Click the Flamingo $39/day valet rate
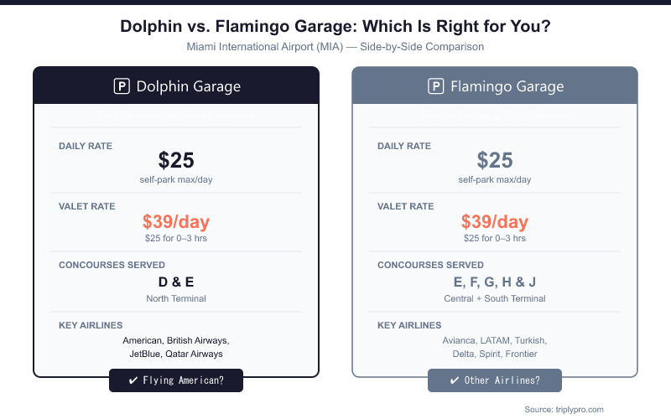This screenshot has height=419, width=671. [x=495, y=222]
